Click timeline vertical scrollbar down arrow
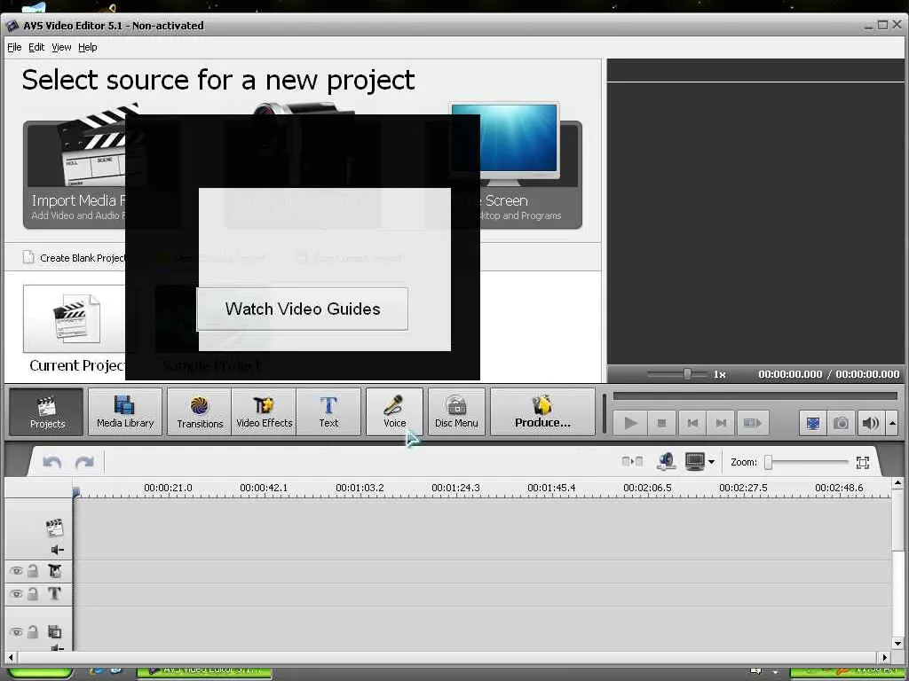This screenshot has height=681, width=909. pos(897,644)
